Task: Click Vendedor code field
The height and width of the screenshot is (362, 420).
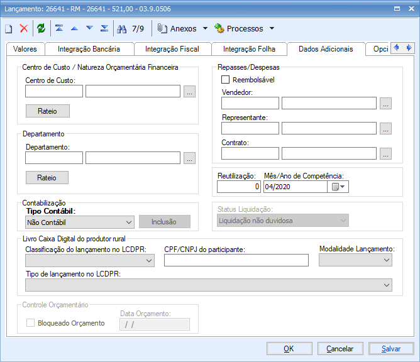Action: click(250, 103)
